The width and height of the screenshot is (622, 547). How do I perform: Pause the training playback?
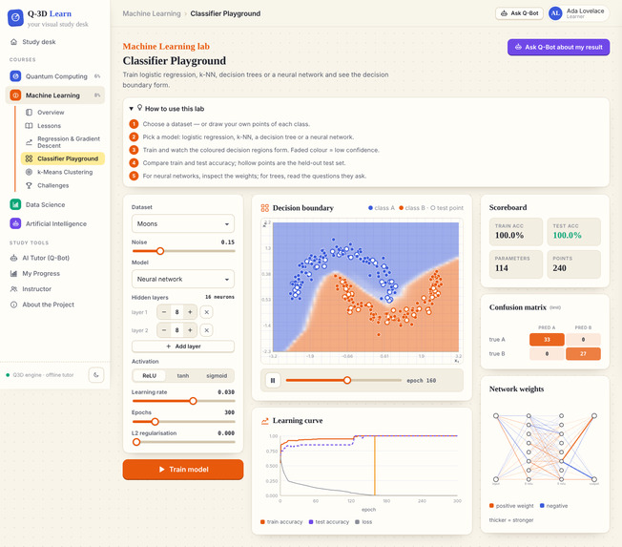273,380
